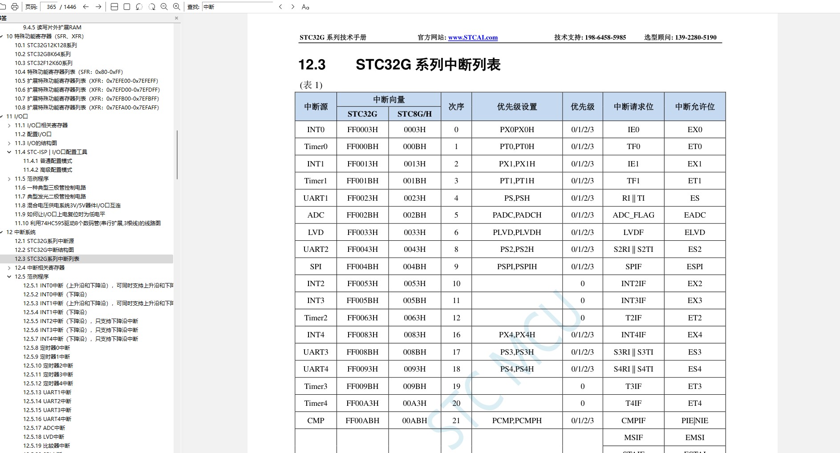
Task: Zoom out with the magnifier minus icon
Action: (164, 7)
